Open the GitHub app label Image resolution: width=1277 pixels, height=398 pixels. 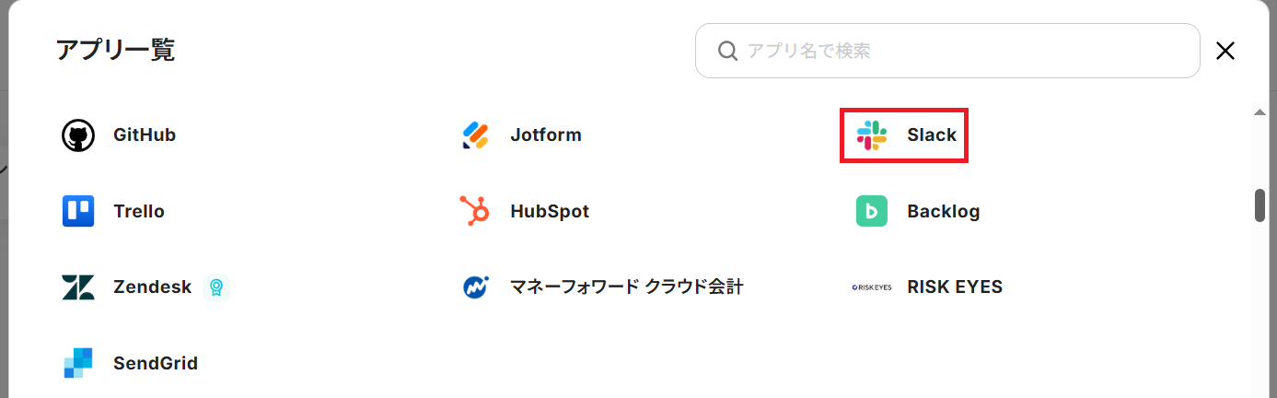click(x=145, y=135)
